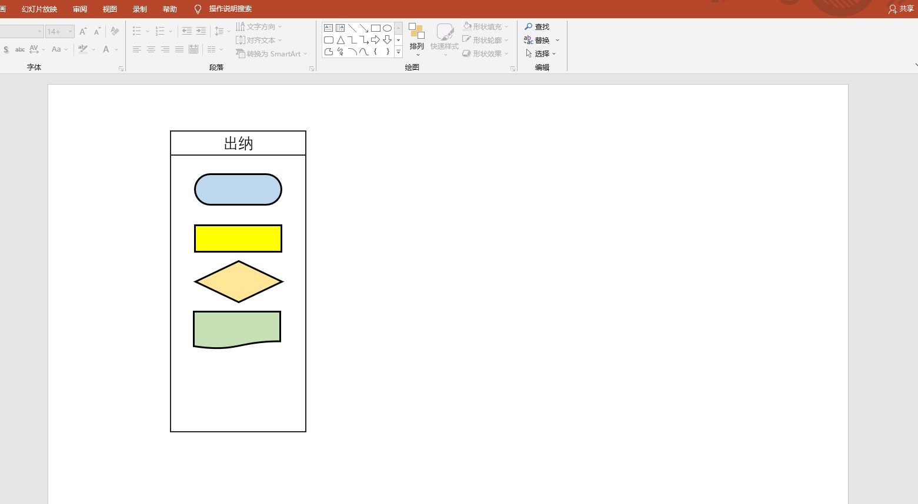
Task: Open Shape Fill options
Action: (x=486, y=27)
